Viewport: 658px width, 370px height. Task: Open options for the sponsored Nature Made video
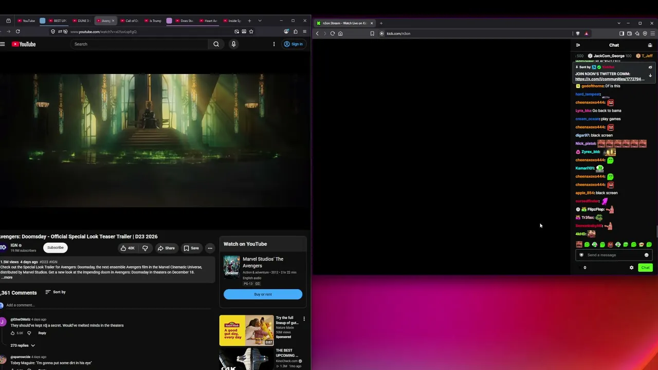coord(304,319)
